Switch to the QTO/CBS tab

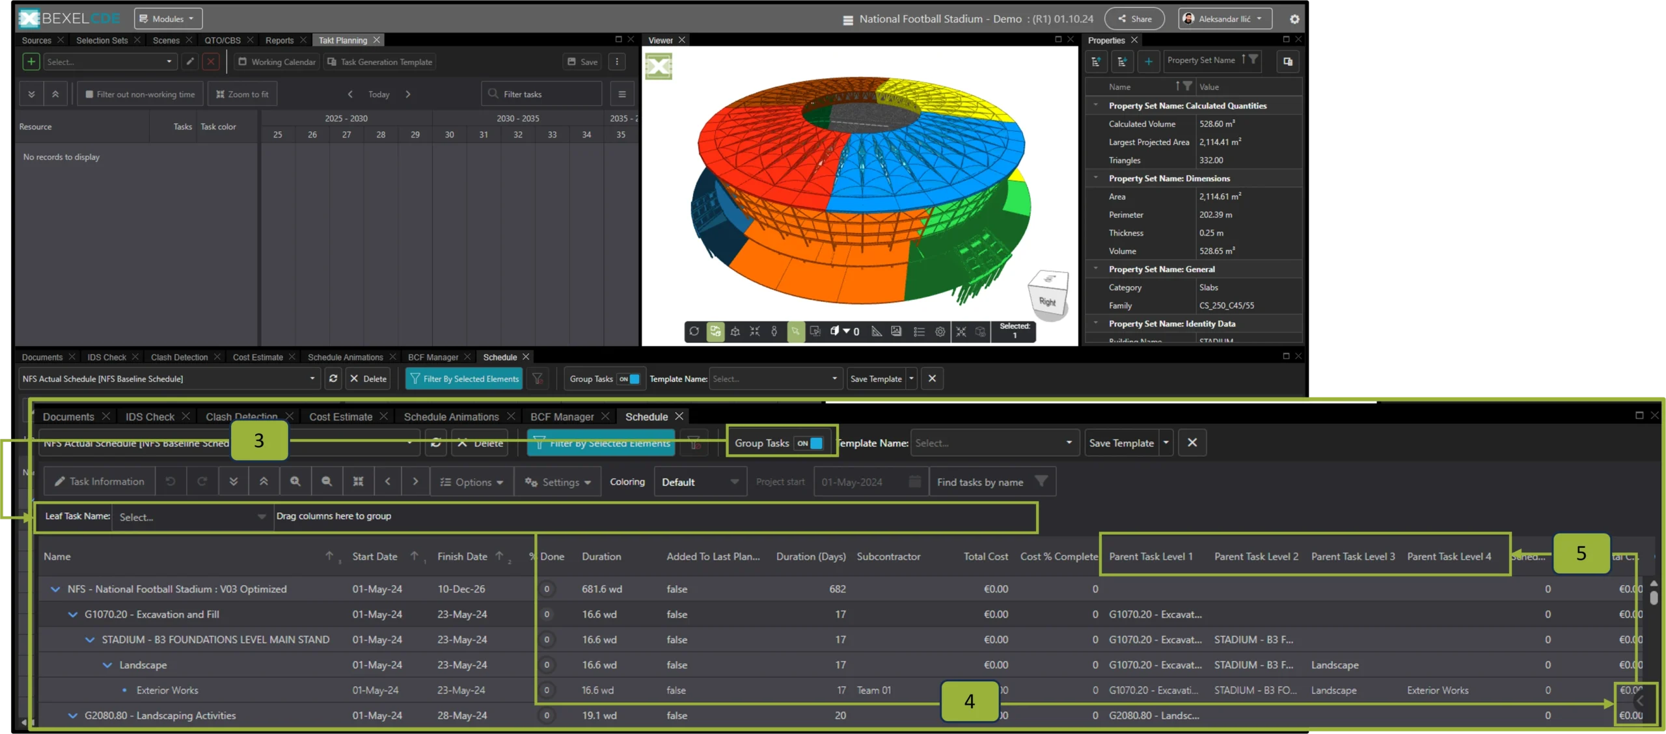pos(222,40)
